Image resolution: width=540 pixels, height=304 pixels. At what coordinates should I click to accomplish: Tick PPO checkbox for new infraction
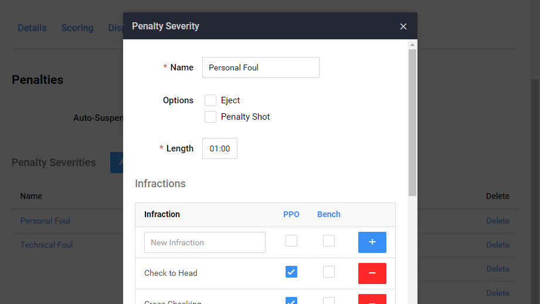[x=291, y=241]
